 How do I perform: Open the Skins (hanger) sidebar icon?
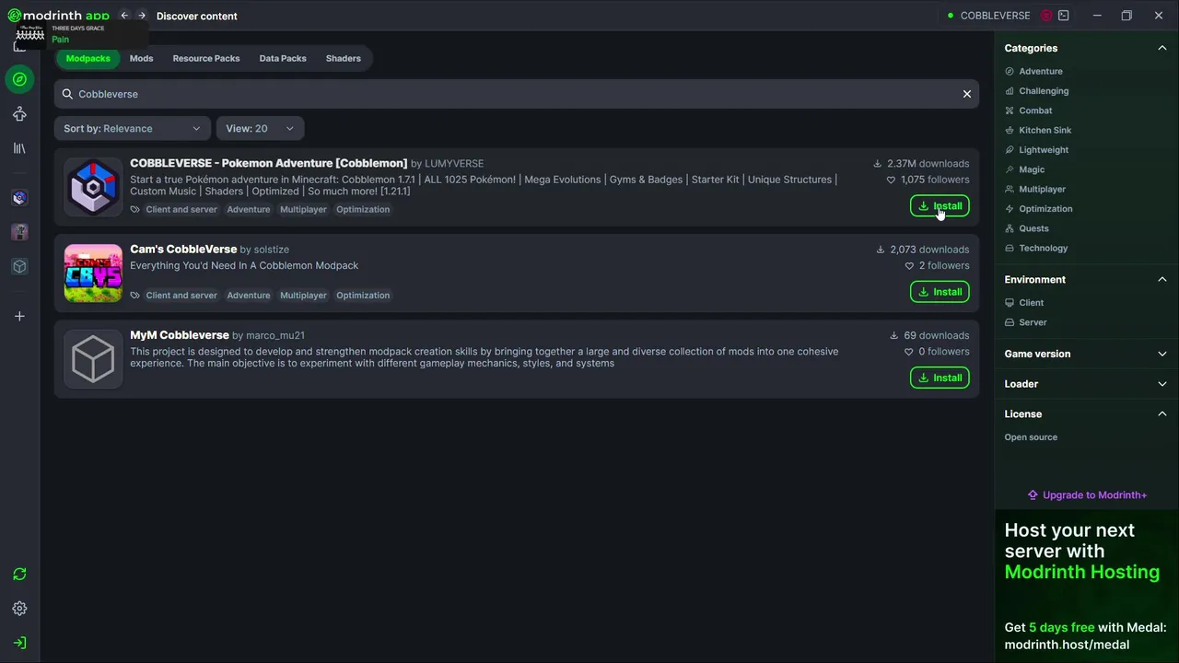(19, 114)
